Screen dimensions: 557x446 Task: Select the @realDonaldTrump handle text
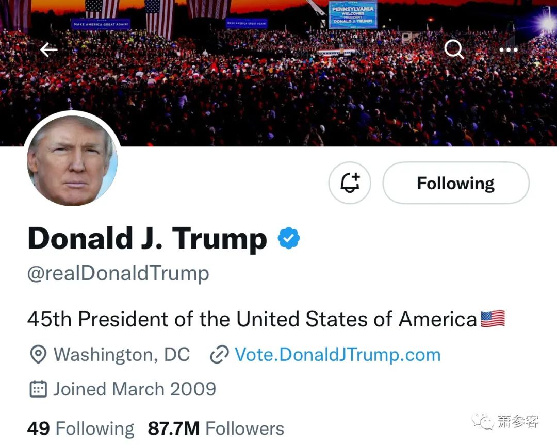118,273
